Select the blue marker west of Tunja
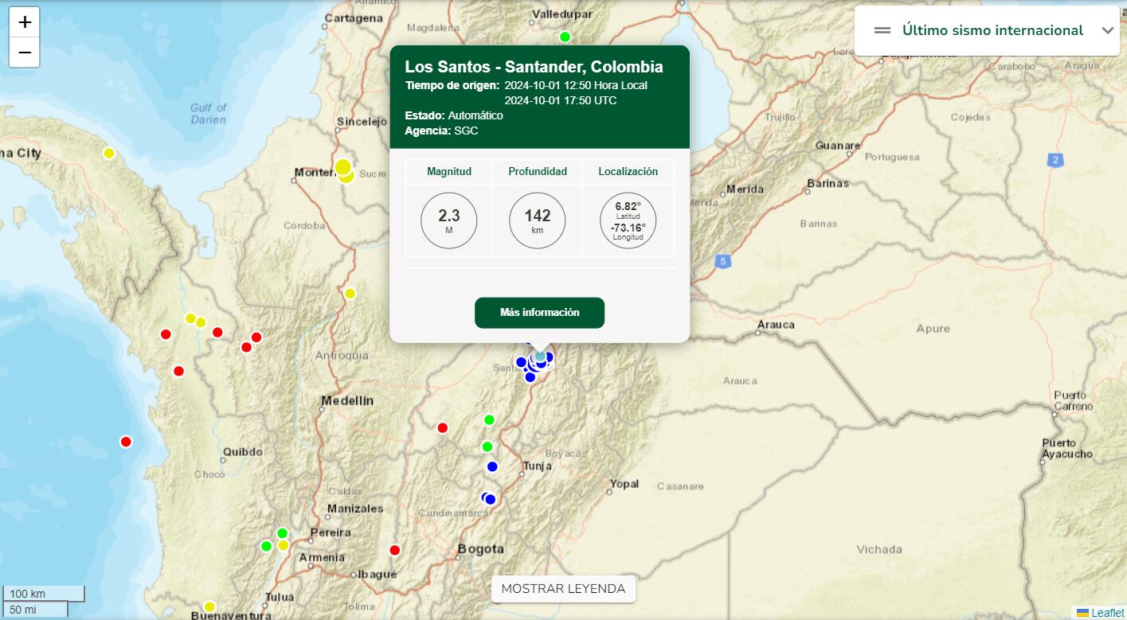Screen dimensions: 1127x620 [x=492, y=466]
